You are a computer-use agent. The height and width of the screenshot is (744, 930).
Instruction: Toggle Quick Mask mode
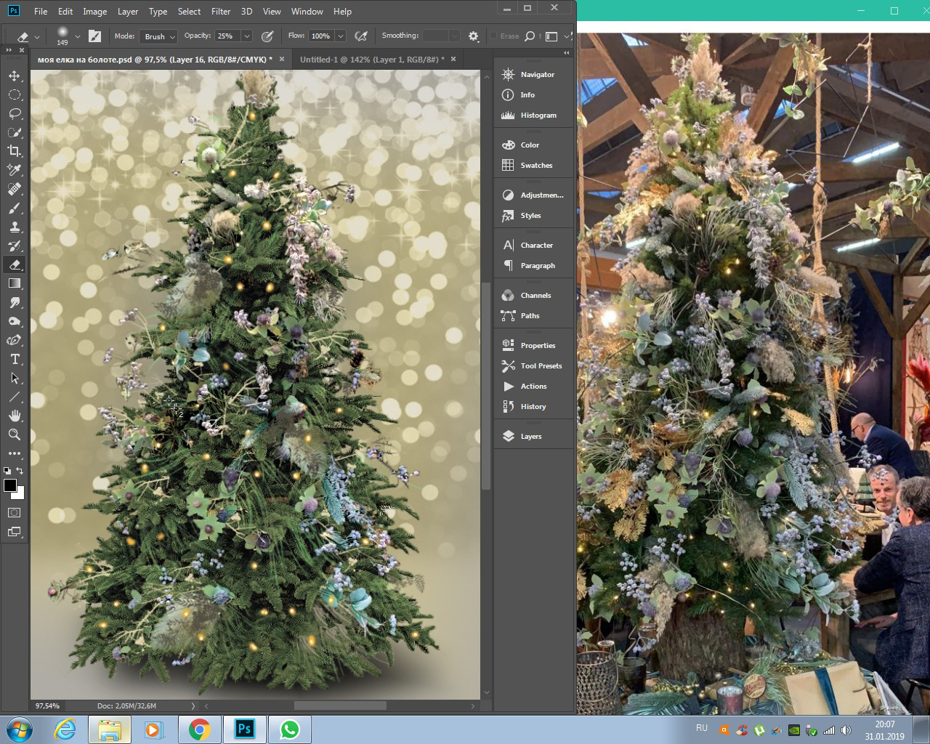15,513
